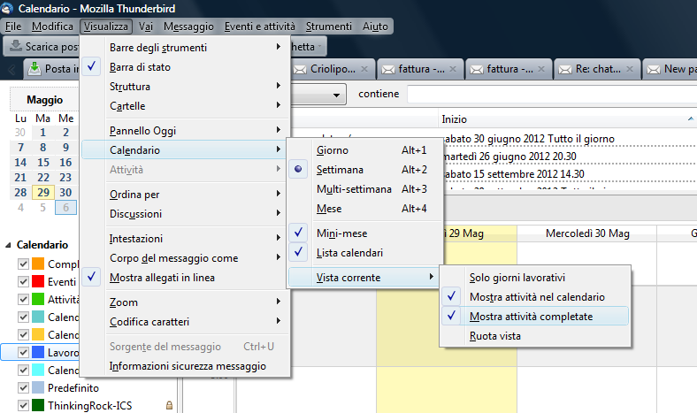Expand Codifica caratteri submenu
Screen dimensions: 697x413
185,322
